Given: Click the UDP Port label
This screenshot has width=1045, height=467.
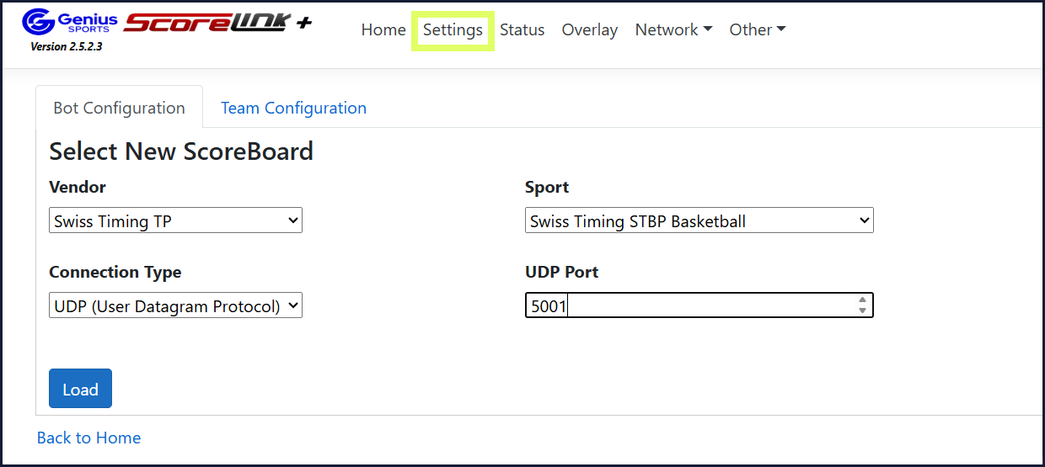Looking at the screenshot, I should (561, 272).
